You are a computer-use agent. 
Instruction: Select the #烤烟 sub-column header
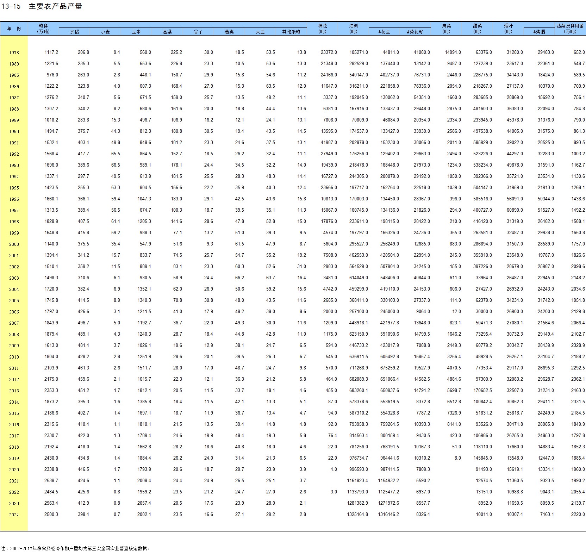point(539,32)
